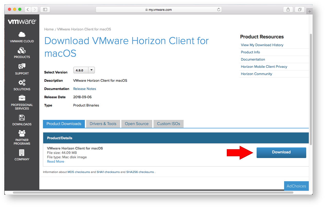The height and width of the screenshot is (207, 325).
Task: Open the Release Notes link
Action: [85, 89]
